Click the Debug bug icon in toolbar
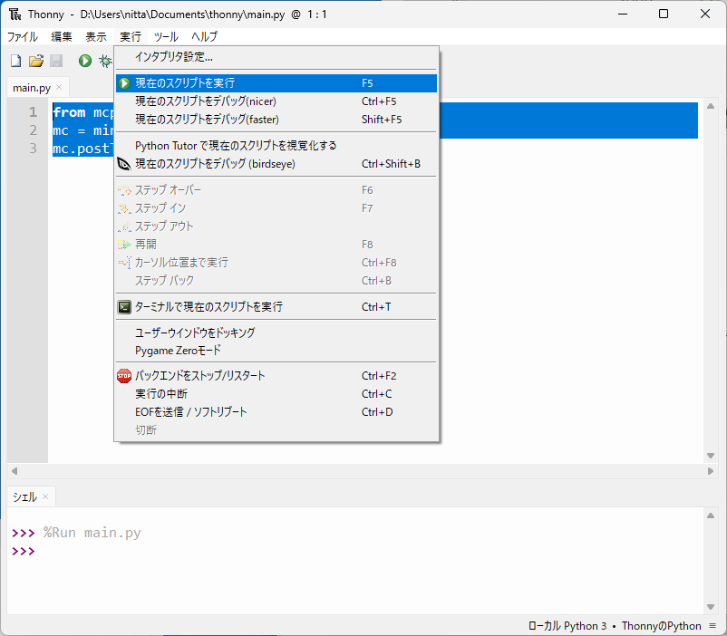This screenshot has width=727, height=636. coord(105,61)
